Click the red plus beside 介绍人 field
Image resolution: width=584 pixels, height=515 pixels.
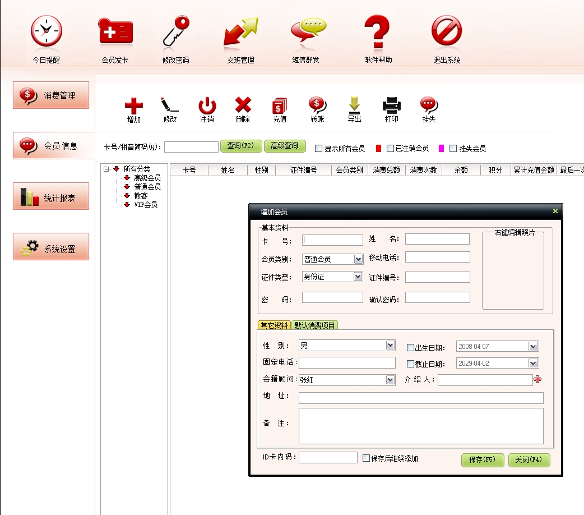[538, 380]
